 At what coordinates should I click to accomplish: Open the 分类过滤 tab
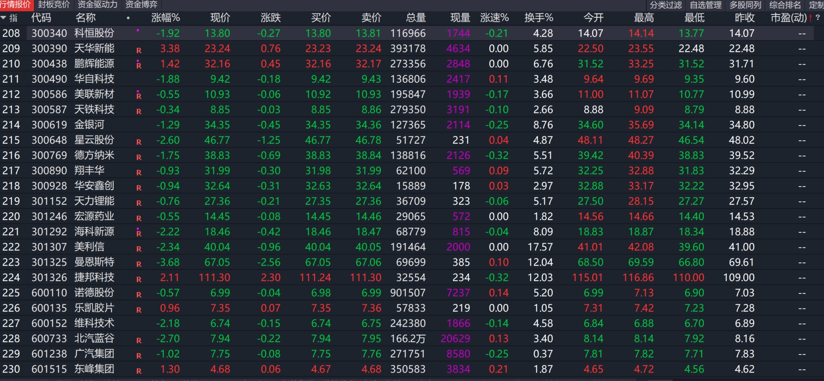666,5
